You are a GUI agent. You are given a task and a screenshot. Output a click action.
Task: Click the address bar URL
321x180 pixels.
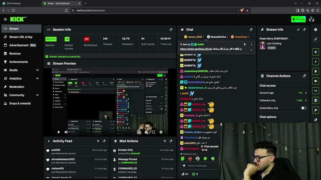(x=91, y=10)
